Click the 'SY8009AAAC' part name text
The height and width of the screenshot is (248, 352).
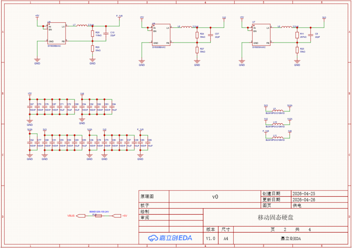[x=259, y=47]
